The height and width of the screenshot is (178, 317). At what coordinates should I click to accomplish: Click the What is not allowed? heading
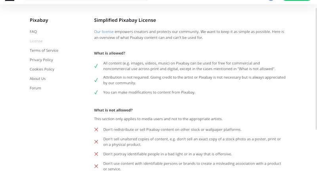click(113, 110)
